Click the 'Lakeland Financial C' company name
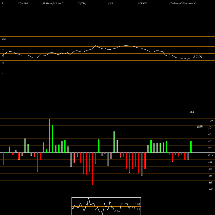Image resolution: width=215 pixels, height=215 pixels. [183, 3]
